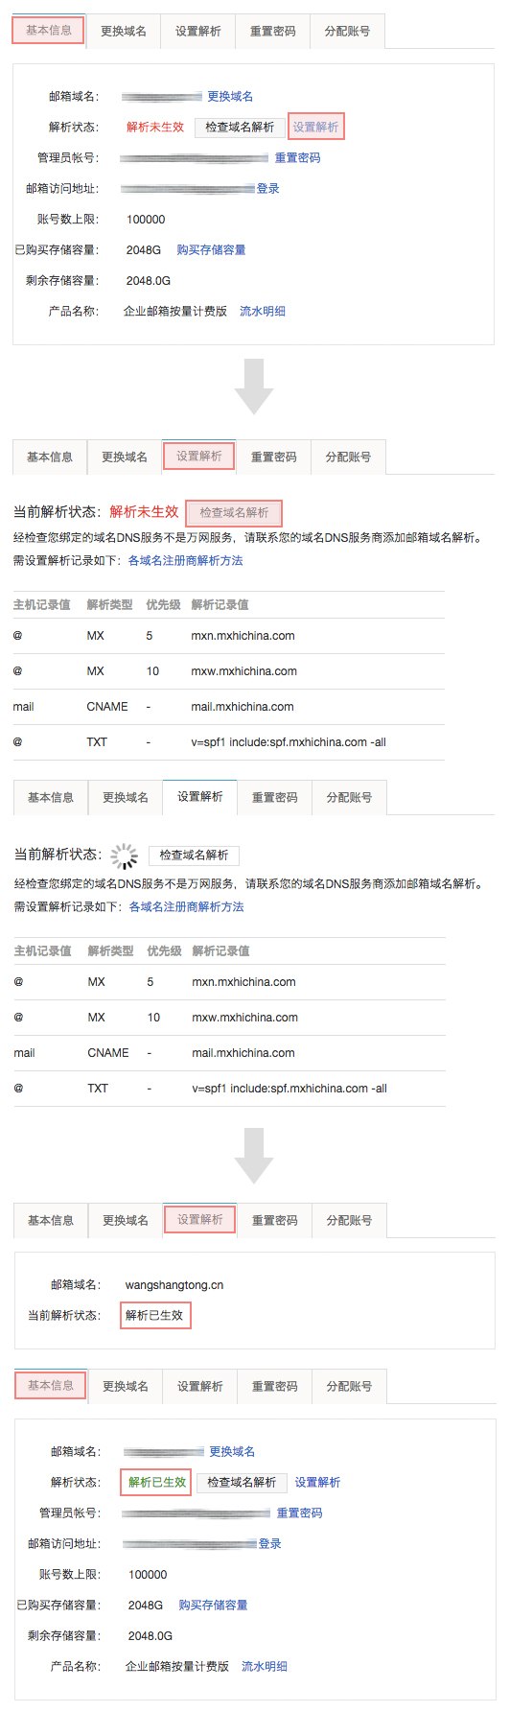
Task: Click 检查域名解析 button beside the loading spinner
Action: point(194,856)
